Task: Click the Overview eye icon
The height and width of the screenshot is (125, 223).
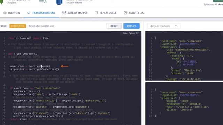Action: [x=5, y=13]
